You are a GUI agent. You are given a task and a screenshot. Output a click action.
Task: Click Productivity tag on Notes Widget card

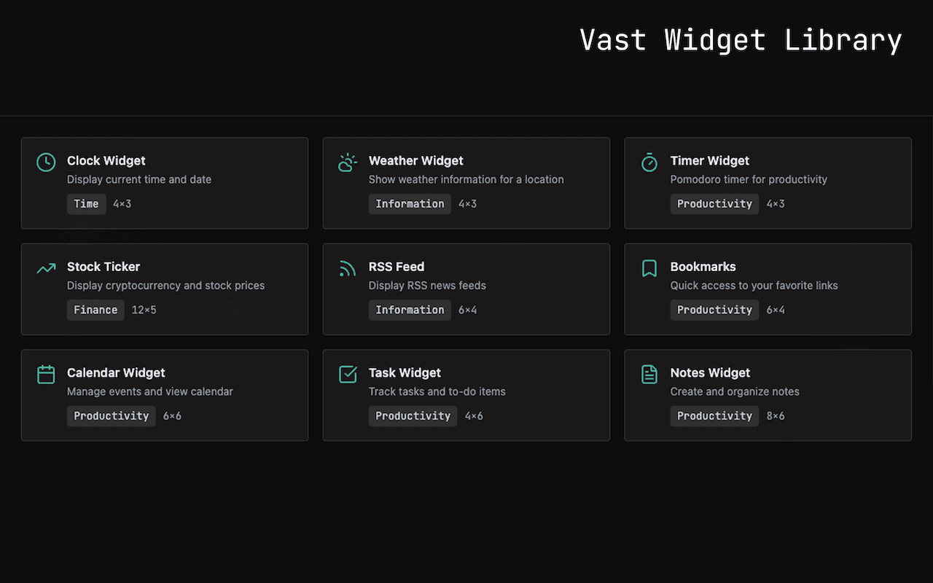(714, 416)
